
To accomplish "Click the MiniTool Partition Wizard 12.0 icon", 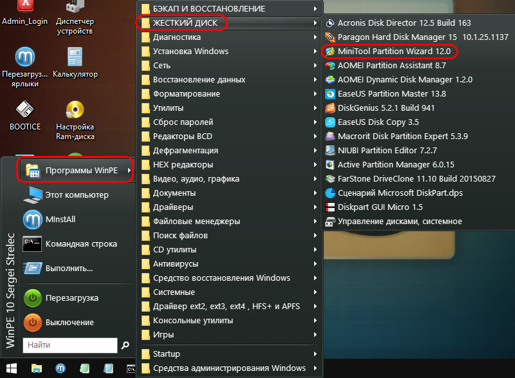I will (x=330, y=52).
